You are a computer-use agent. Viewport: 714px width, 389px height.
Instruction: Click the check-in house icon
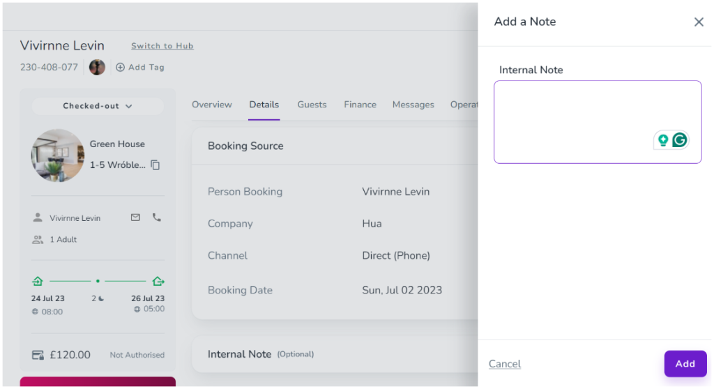coord(38,281)
